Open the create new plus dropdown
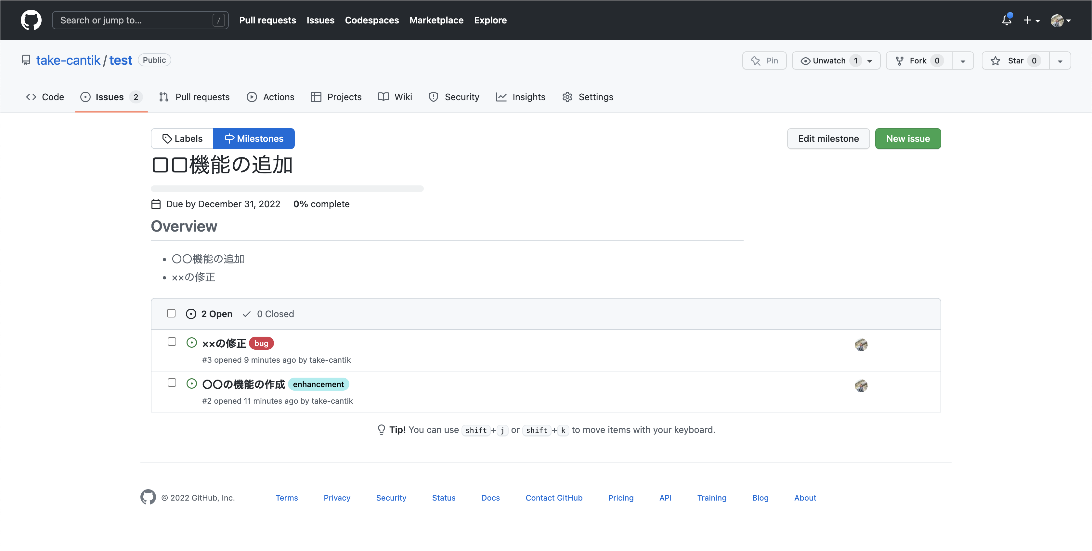Screen dimensions: 1092x551 1031,20
